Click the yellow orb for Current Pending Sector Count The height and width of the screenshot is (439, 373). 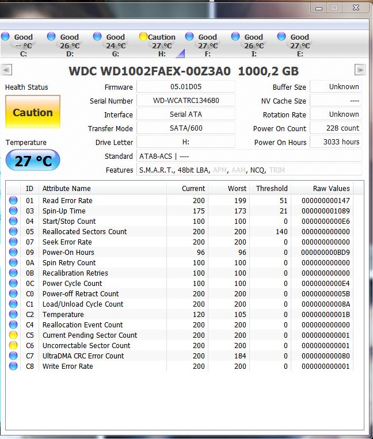tap(13, 335)
